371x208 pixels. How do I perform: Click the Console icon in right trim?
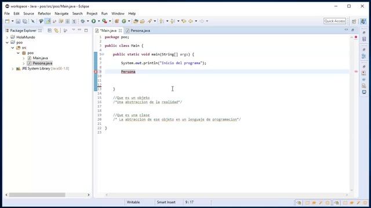pyautogui.click(x=364, y=92)
